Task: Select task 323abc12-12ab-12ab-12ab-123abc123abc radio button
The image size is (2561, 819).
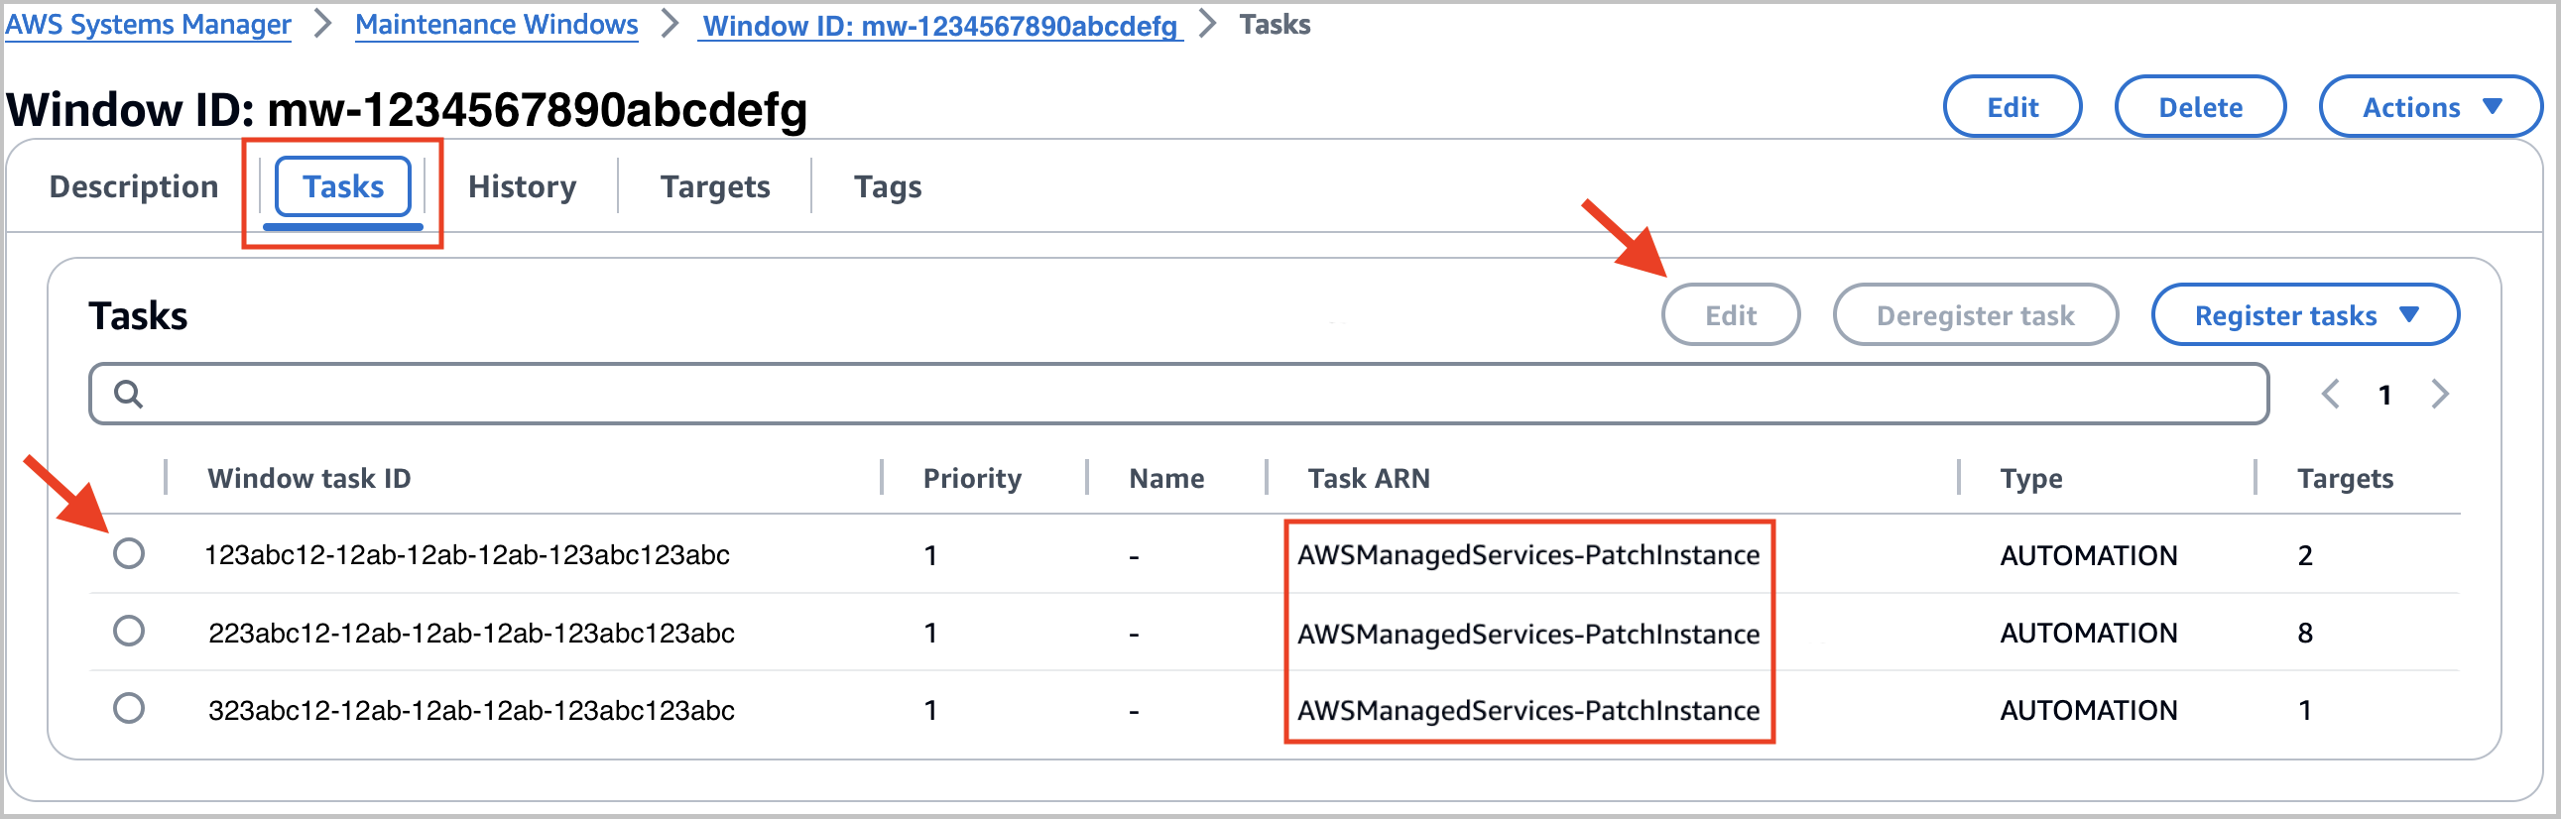Action: tap(128, 709)
